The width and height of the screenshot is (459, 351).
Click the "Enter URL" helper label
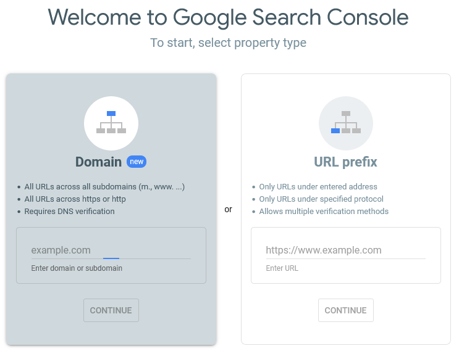point(282,268)
